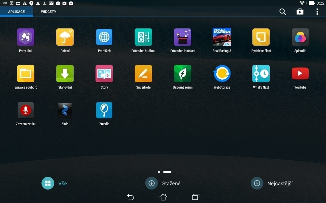This screenshot has width=326, height=203.
Task: Tap the Wi-Fi status icon
Action: (x=302, y=3)
